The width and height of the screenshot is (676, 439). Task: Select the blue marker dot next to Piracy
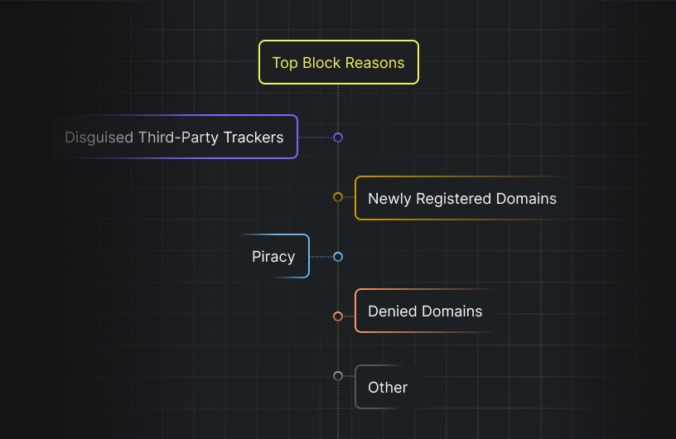pyautogui.click(x=338, y=257)
